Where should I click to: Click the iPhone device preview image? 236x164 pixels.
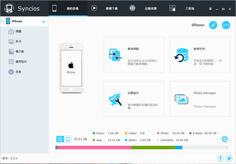[71, 68]
